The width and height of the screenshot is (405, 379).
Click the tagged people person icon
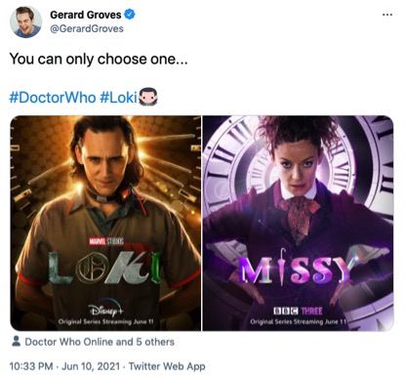[x=16, y=341]
